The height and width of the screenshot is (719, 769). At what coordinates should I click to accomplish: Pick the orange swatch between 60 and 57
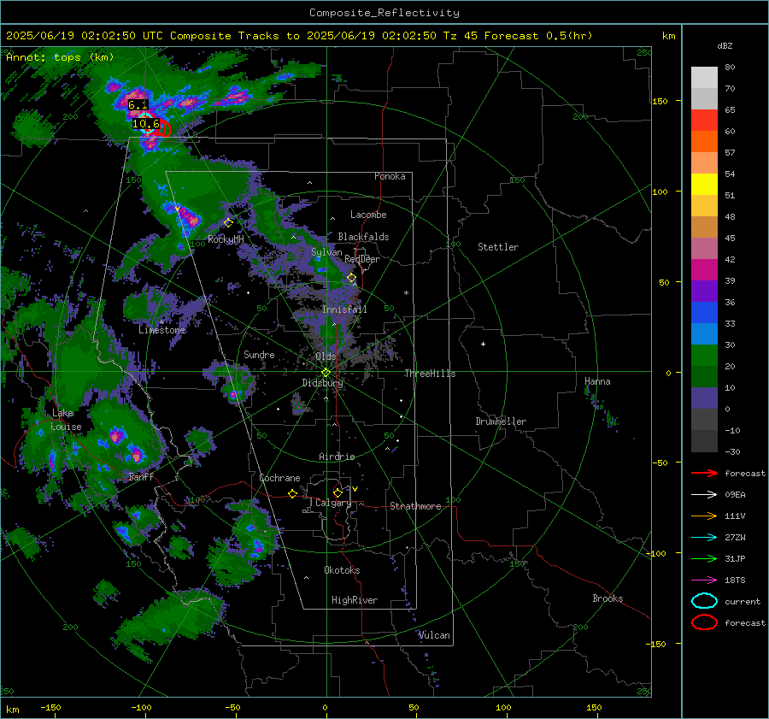[704, 142]
